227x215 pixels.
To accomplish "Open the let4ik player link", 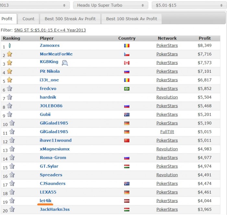I will [x=45, y=201].
